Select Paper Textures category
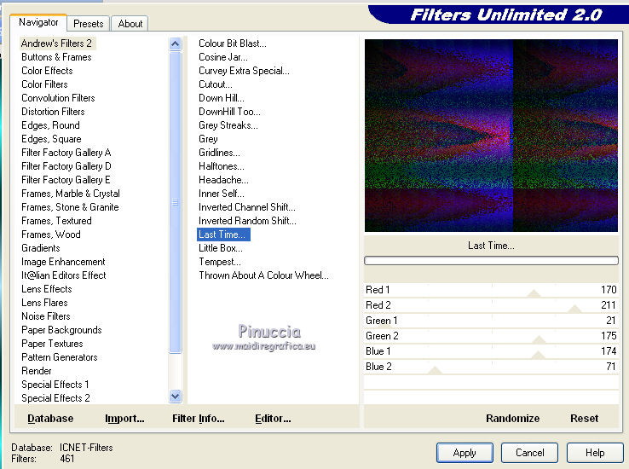The image size is (629, 469). click(x=52, y=344)
